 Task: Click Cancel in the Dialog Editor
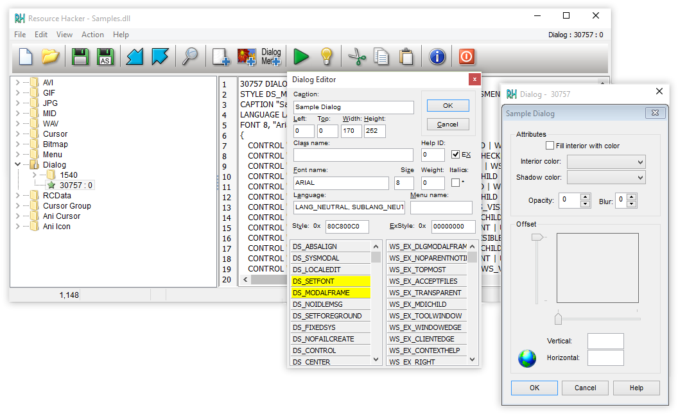coord(448,125)
